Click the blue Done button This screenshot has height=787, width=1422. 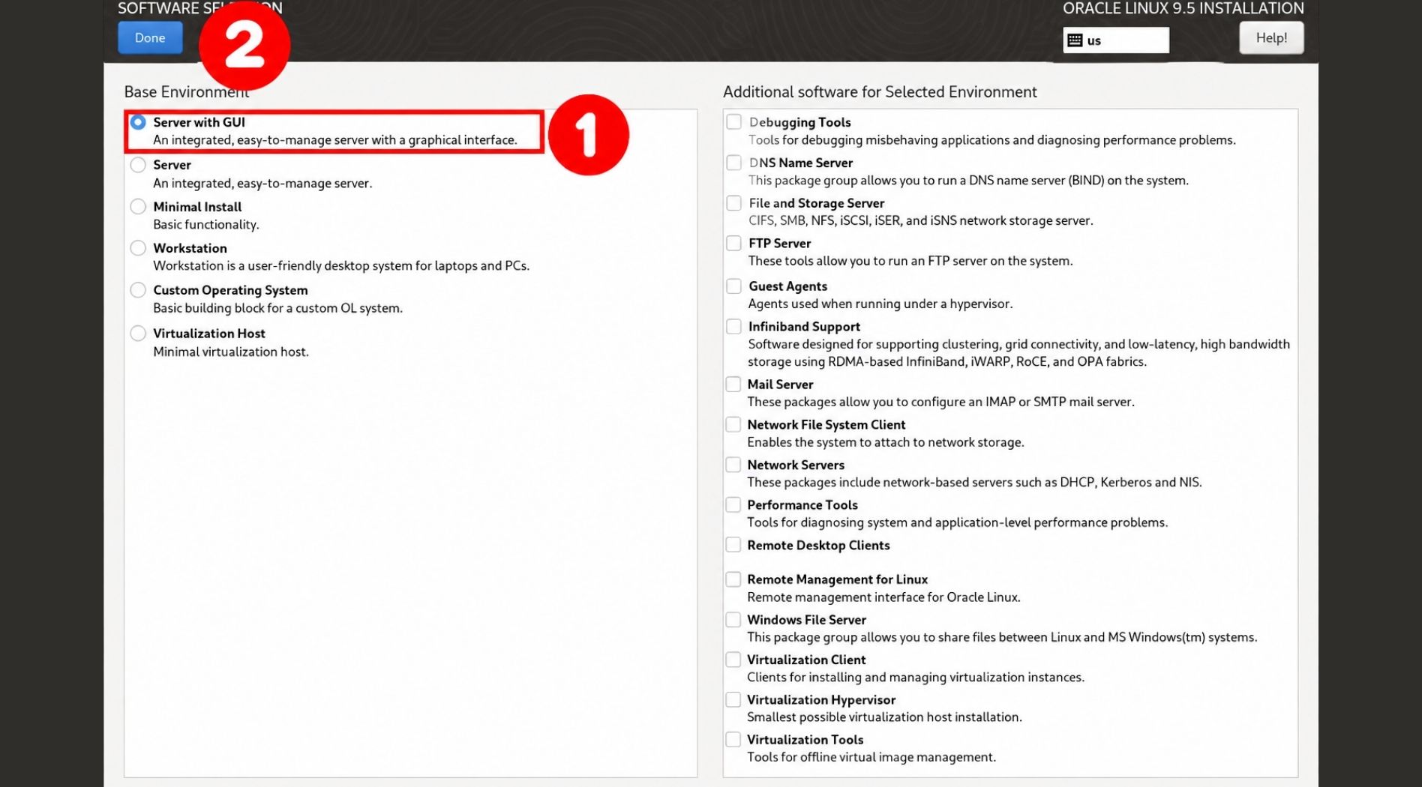pyautogui.click(x=150, y=37)
